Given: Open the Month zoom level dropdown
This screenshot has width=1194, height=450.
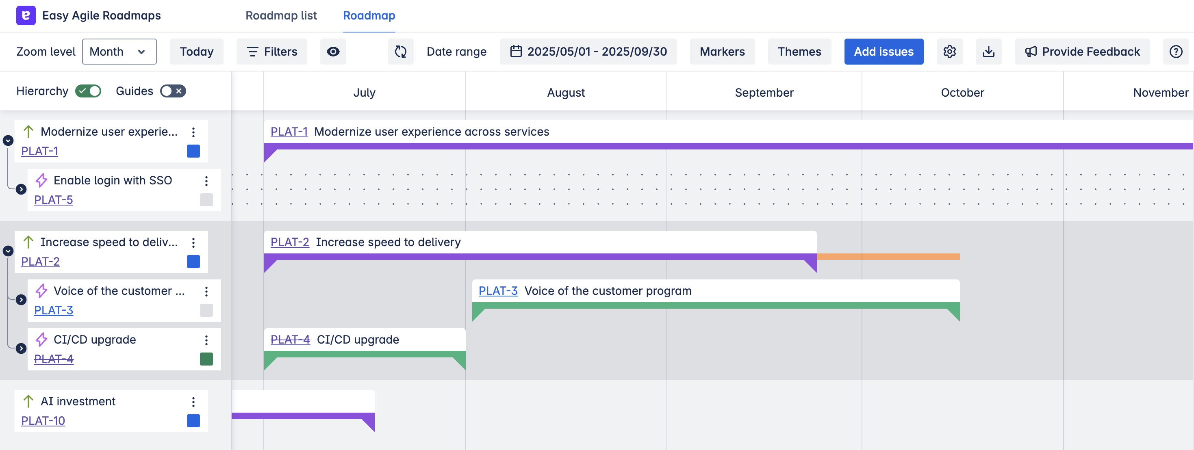Looking at the screenshot, I should tap(119, 52).
